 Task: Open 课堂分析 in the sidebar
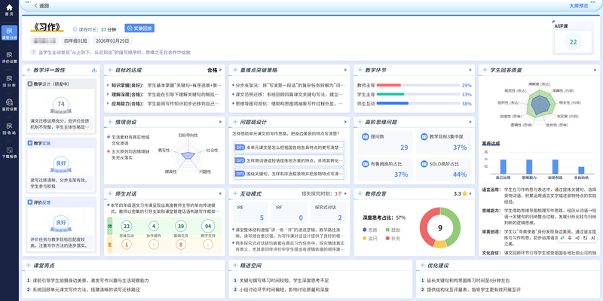9,33
